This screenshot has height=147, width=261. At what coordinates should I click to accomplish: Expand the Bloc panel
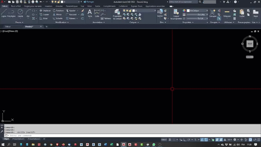click(x=163, y=22)
